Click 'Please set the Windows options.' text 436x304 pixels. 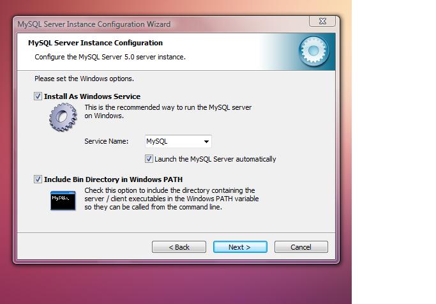pos(84,79)
